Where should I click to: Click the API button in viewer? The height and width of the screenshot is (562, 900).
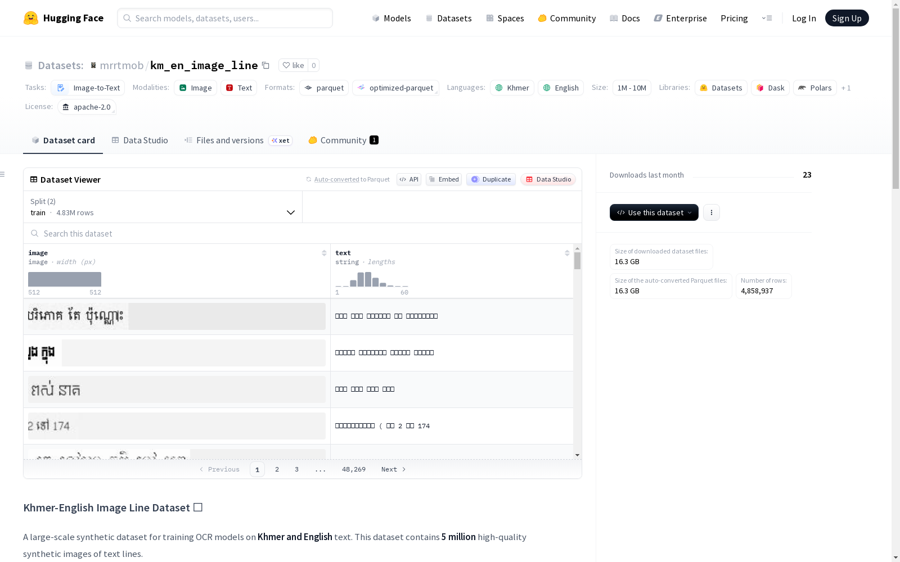click(409, 179)
